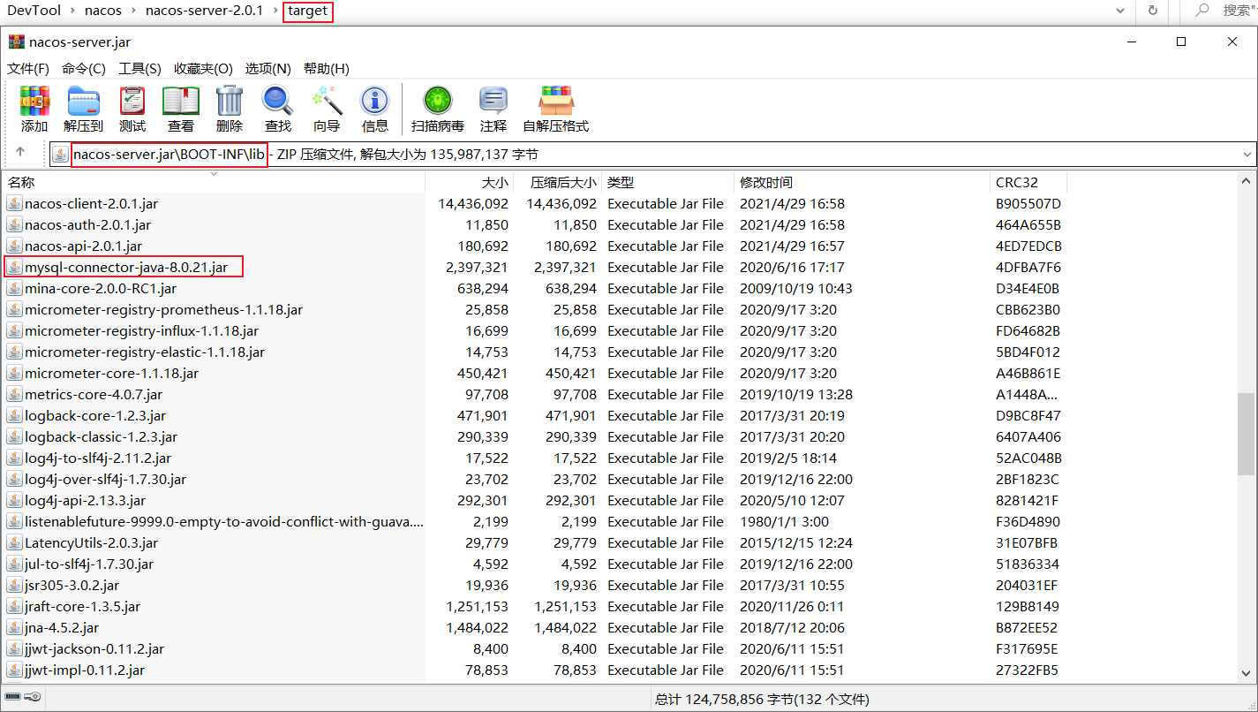Select logback-classic-1.2.3.jar file
This screenshot has height=712, width=1258.
pos(101,436)
